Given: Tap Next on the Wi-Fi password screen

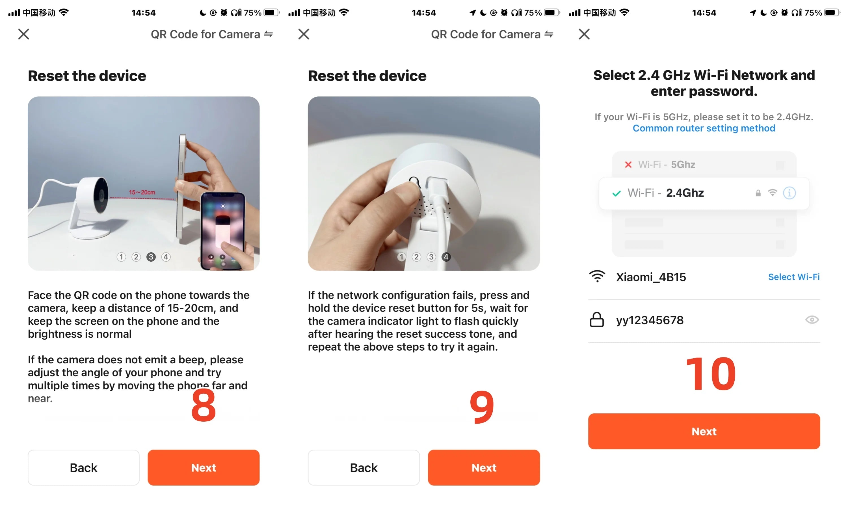Looking at the screenshot, I should (x=704, y=431).
